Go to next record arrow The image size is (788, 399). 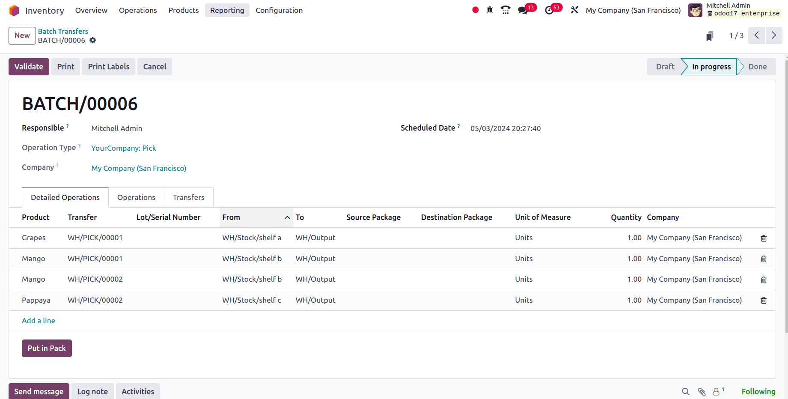pos(774,36)
